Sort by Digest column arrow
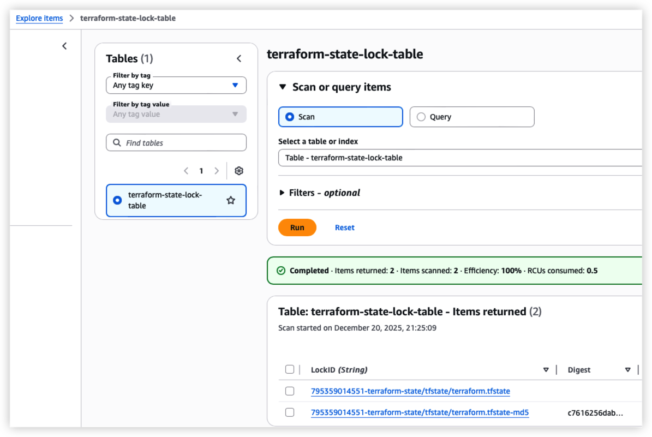The width and height of the screenshot is (652, 437). pos(627,370)
